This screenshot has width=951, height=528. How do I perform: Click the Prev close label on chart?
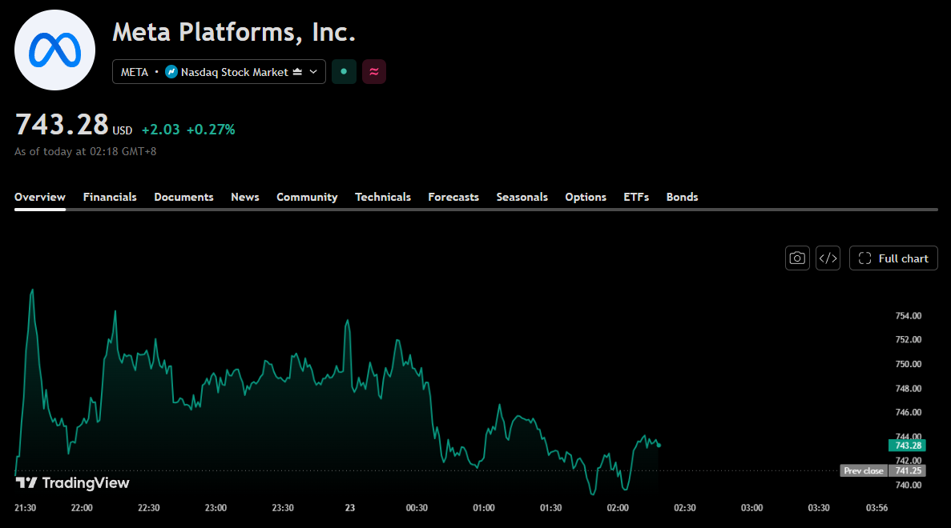pos(864,470)
